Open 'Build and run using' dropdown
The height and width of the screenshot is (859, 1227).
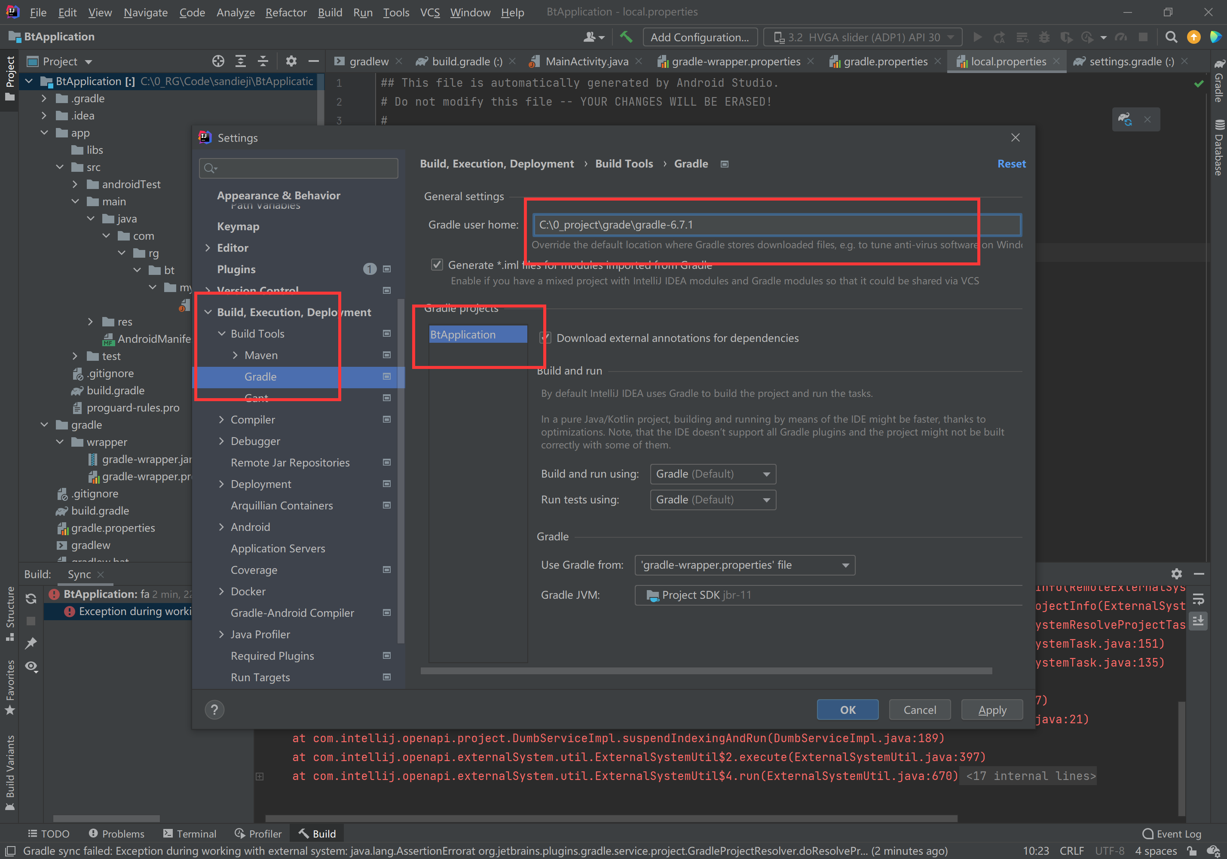[x=713, y=474]
